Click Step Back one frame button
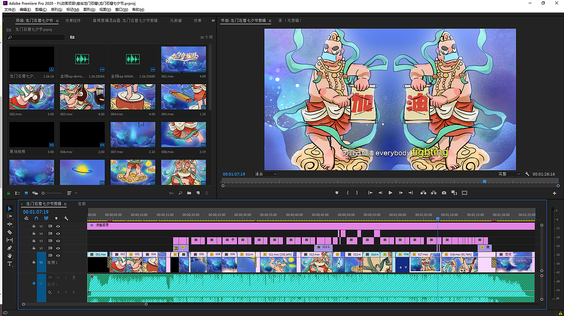This screenshot has height=316, width=564. 380,193
